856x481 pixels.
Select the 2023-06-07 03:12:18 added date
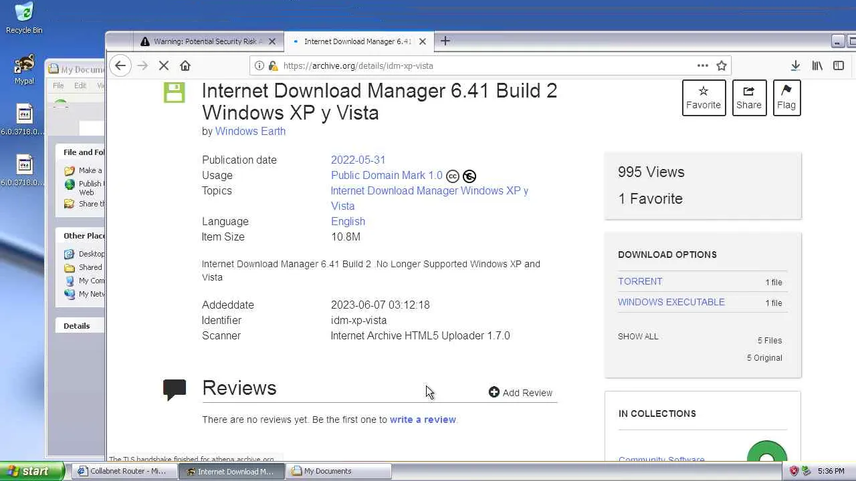click(381, 305)
